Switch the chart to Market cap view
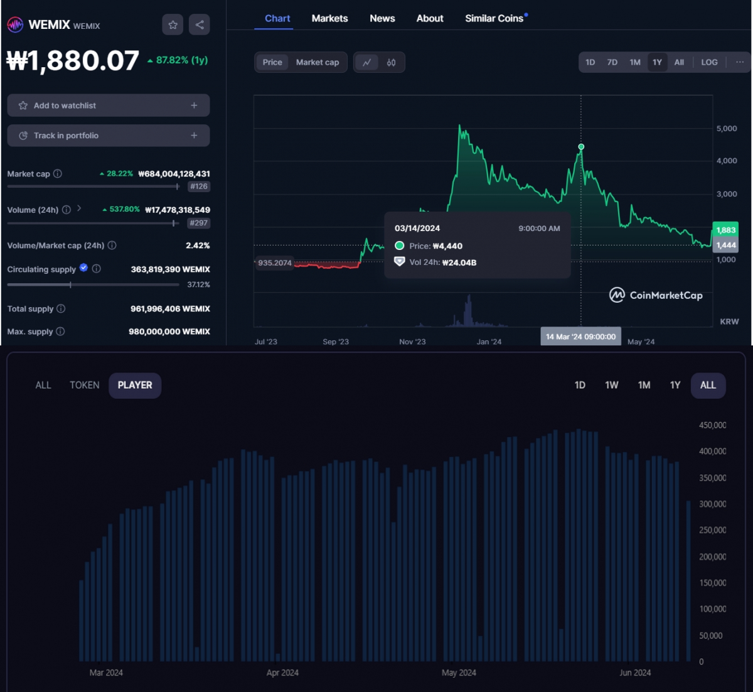The image size is (753, 692). point(317,62)
